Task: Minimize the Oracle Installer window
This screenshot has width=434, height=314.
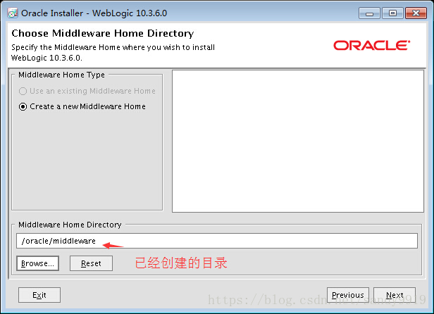Action: [369, 13]
